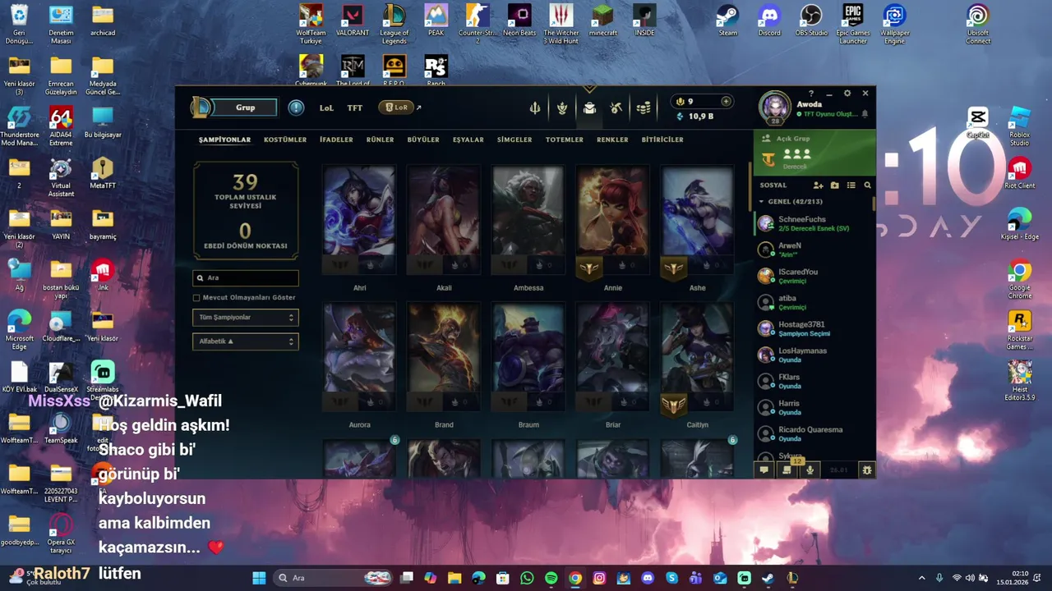
Task: Open the friend list view options icon
Action: (x=851, y=186)
